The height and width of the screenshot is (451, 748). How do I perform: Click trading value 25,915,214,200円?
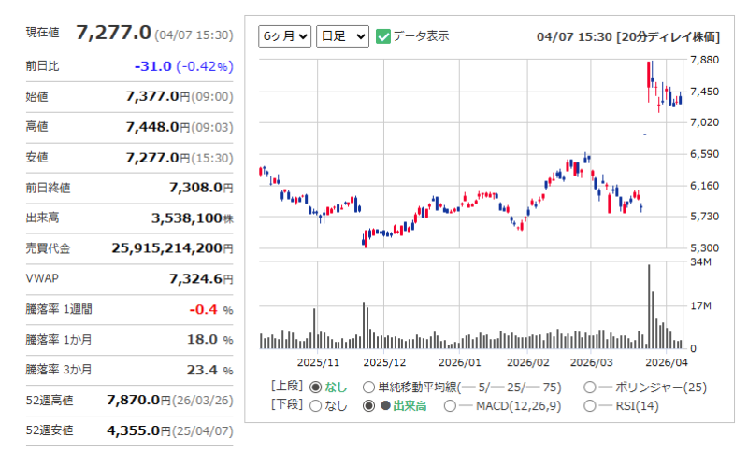point(173,248)
